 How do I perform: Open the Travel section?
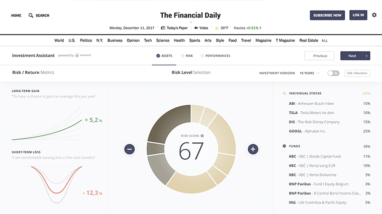tap(246, 40)
